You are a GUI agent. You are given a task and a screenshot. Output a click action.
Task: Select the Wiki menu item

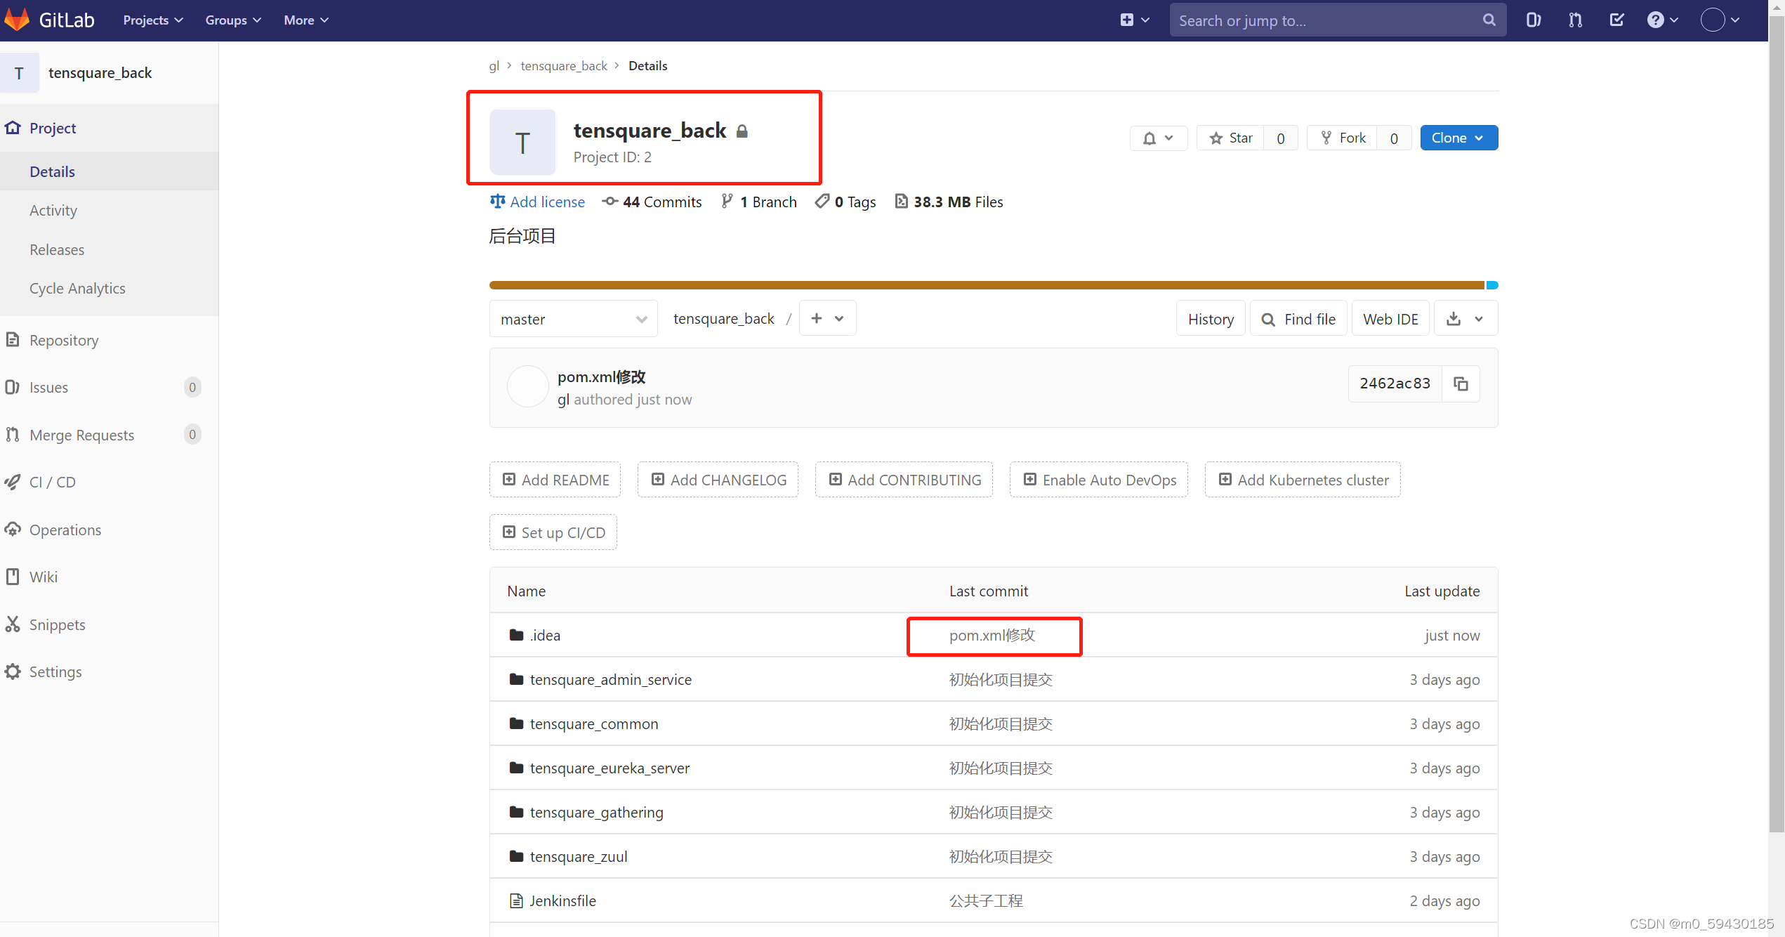pos(44,577)
